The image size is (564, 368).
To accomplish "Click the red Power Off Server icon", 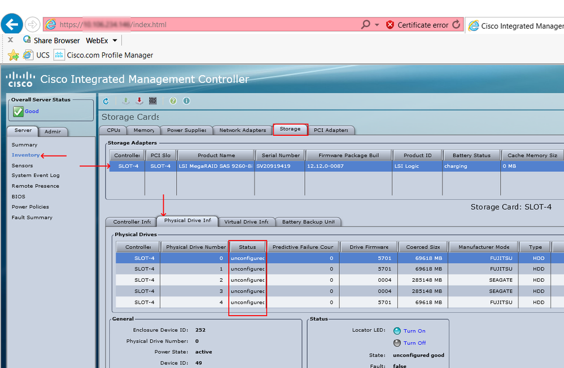I will click(139, 101).
